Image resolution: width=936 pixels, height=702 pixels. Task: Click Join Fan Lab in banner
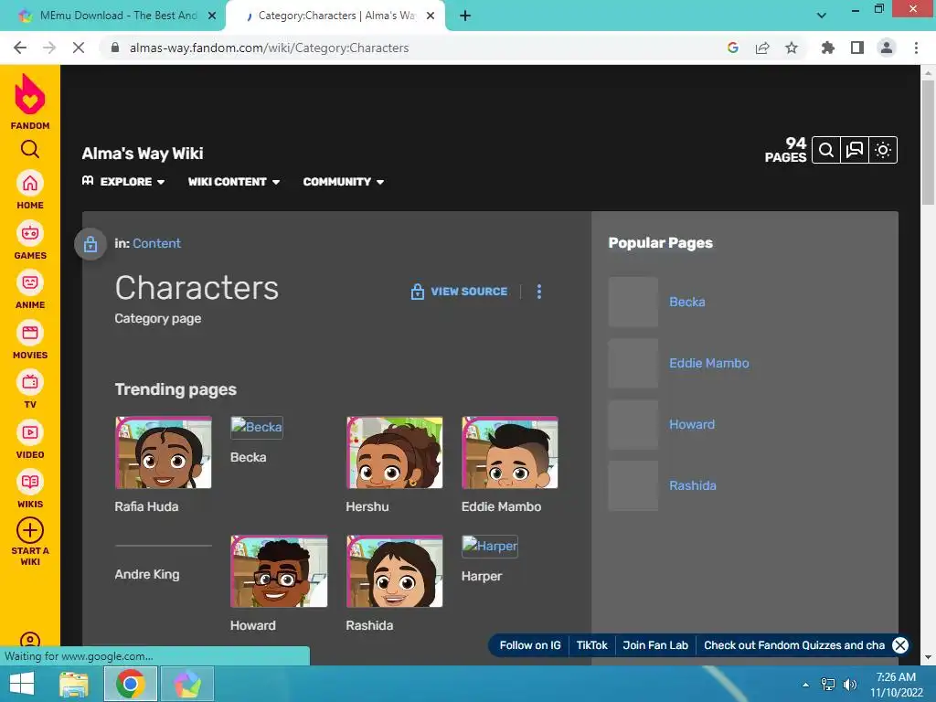[655, 645]
